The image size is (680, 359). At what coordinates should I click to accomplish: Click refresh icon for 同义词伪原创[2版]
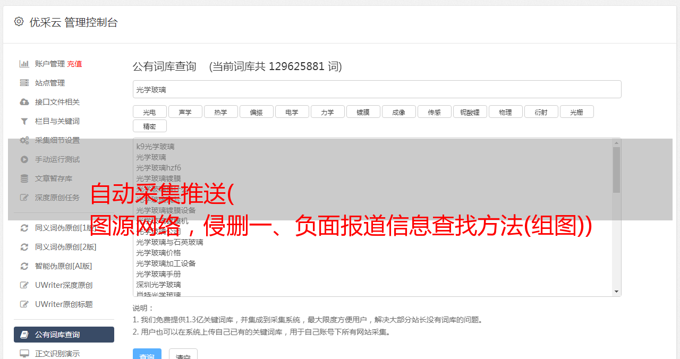pos(24,247)
